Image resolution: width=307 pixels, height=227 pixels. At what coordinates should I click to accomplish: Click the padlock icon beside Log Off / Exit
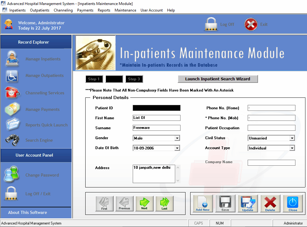point(11,193)
